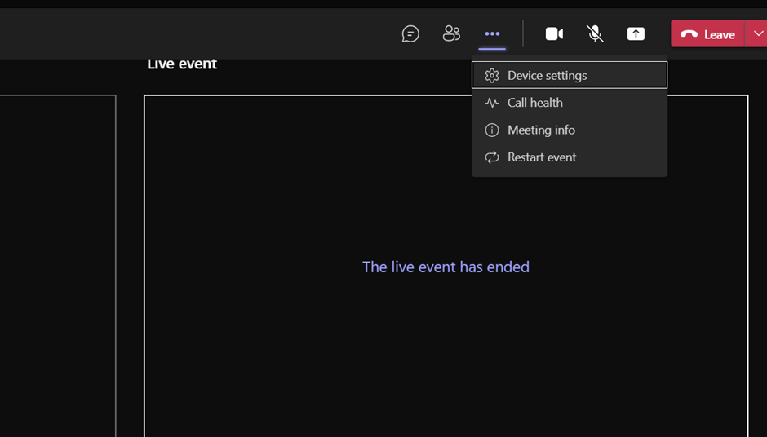Open the meeting chat panel

[410, 33]
